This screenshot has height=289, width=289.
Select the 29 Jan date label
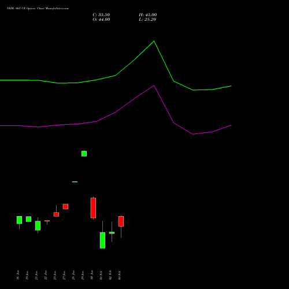click(83, 275)
